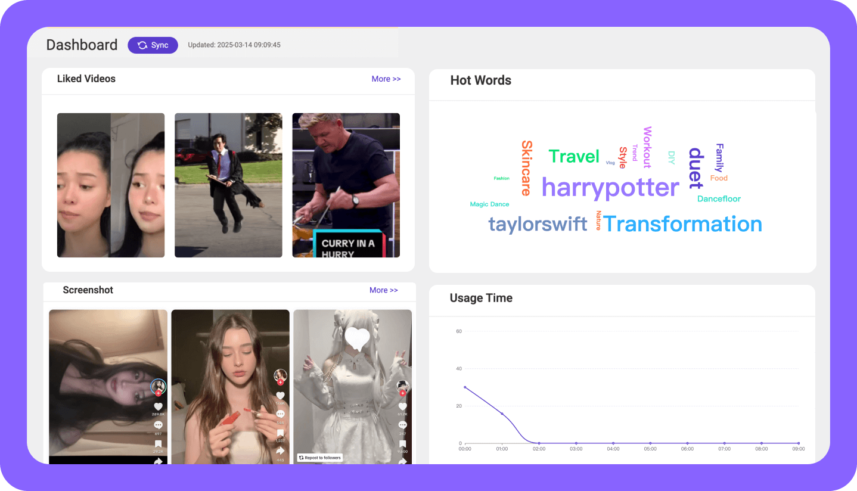Click the 60 y-axis label
This screenshot has height=491, width=857.
click(x=459, y=331)
